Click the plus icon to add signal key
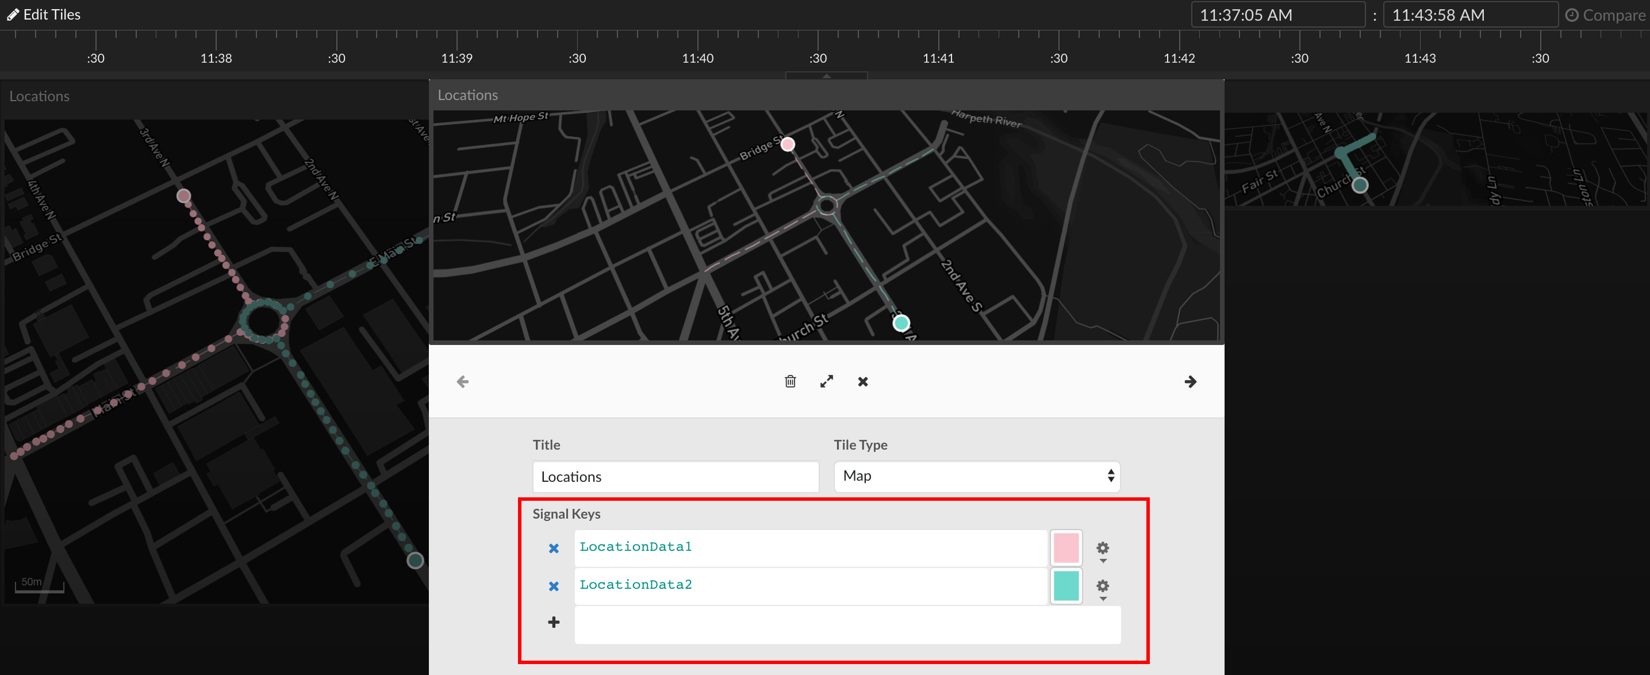This screenshot has width=1650, height=675. (554, 622)
